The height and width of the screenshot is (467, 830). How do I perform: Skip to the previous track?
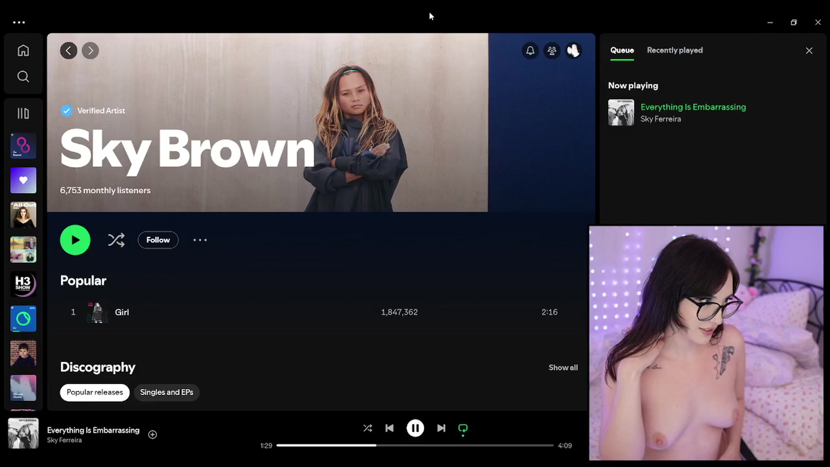[x=389, y=428]
